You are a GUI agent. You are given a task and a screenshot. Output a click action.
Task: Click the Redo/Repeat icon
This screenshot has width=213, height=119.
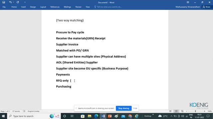point(18,2)
